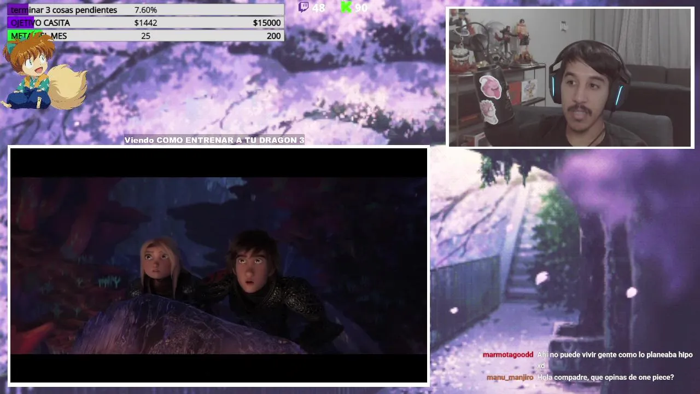
Task: Click the Kick viewer count '90'
Action: tap(361, 8)
